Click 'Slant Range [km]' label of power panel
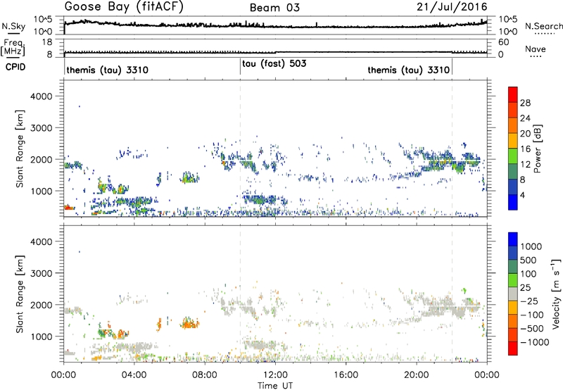 tap(20, 149)
